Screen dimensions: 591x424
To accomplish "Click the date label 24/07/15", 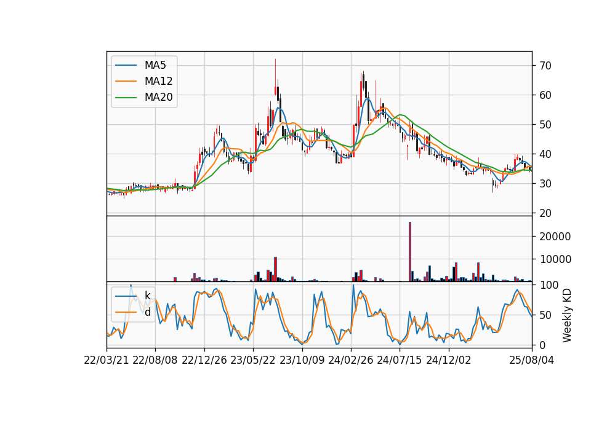I will pyautogui.click(x=400, y=360).
